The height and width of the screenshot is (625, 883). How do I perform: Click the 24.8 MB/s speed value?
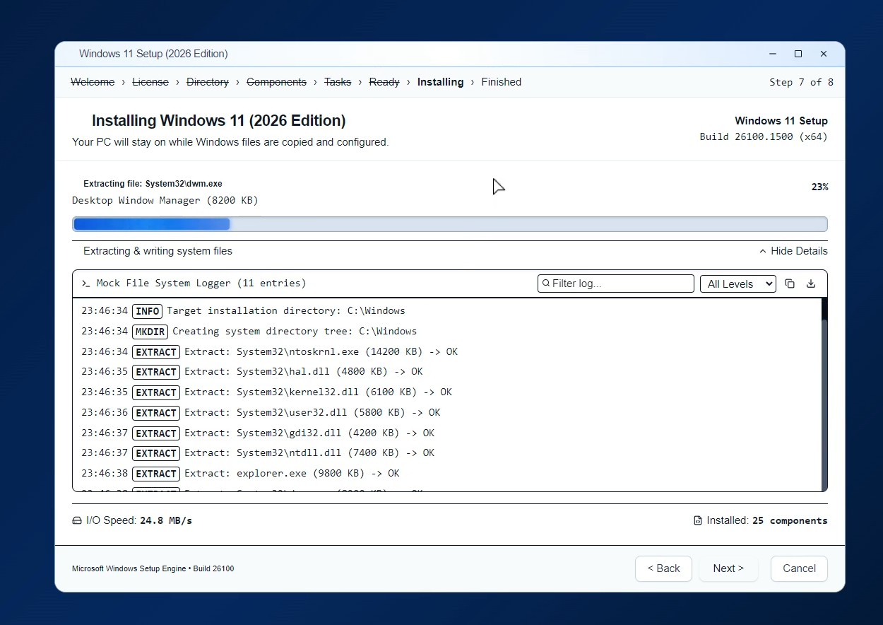(x=166, y=520)
